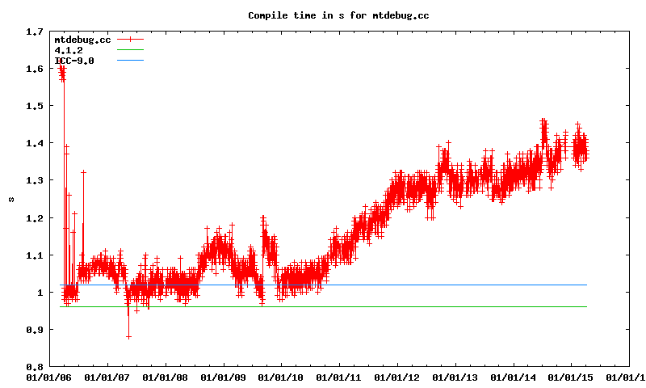Viewport: 646px width, 388px height.
Task: Click the 01/01/06 x-axis date label
Action: [x=48, y=377]
